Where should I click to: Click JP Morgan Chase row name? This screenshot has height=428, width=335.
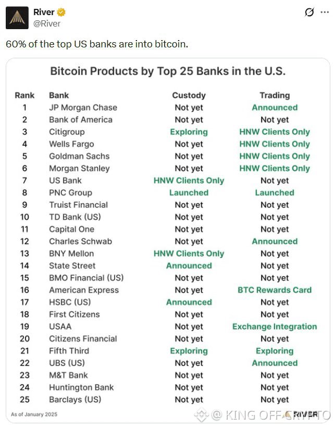[83, 108]
